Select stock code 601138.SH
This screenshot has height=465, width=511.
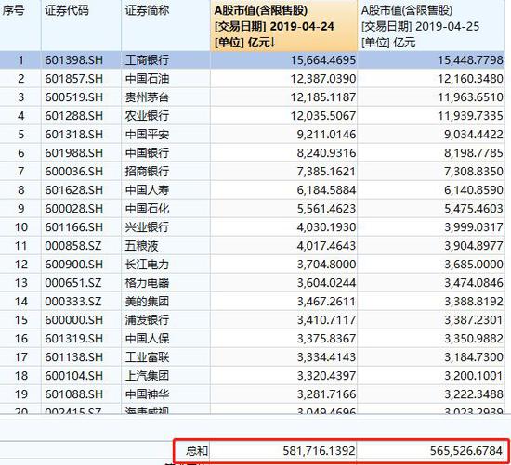74,357
